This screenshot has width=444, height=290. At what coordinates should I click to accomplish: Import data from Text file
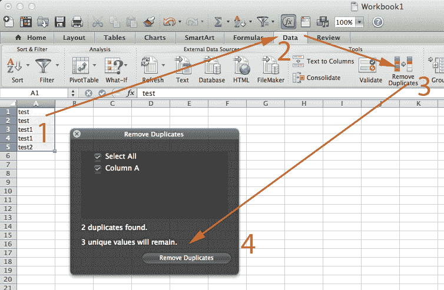tap(183, 70)
